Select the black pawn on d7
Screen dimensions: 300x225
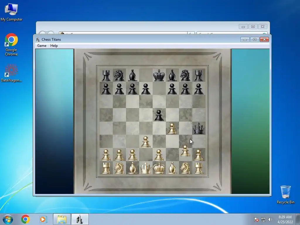point(146,89)
